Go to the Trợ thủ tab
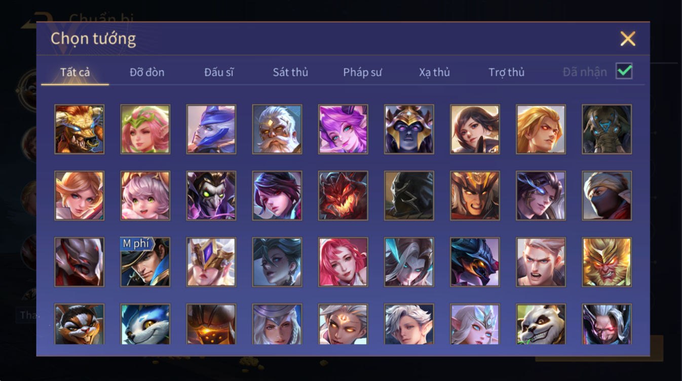 click(x=506, y=72)
